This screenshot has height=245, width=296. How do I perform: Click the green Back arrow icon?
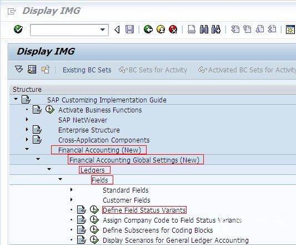[148, 30]
